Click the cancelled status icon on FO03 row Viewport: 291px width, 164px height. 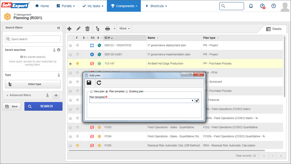[x=92, y=127]
